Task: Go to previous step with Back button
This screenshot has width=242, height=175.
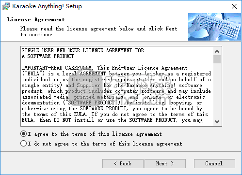Action: 123,163
